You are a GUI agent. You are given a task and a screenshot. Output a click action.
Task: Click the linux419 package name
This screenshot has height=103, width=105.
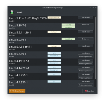12,64
